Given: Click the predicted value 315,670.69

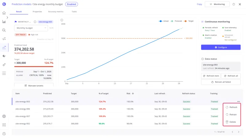Looking at the screenshot, I should point(48,109).
